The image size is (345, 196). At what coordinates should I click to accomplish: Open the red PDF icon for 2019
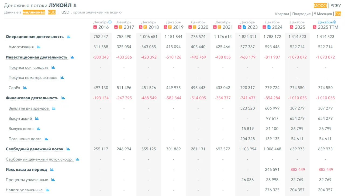click(165, 27)
